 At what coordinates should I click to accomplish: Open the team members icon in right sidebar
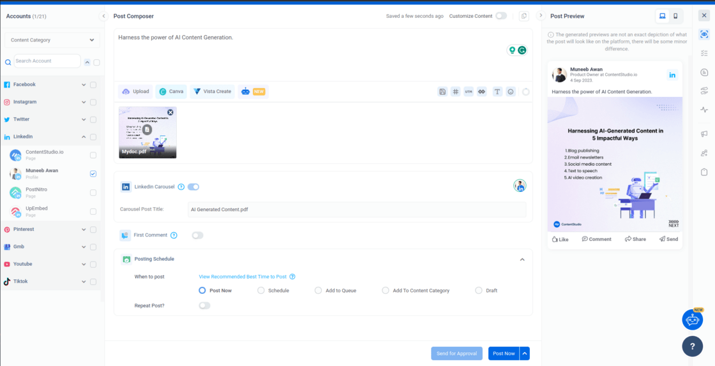coord(704,153)
